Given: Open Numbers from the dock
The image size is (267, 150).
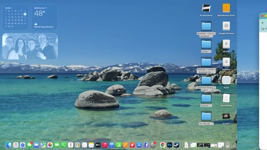Looking at the screenshot, I should click(119, 145).
